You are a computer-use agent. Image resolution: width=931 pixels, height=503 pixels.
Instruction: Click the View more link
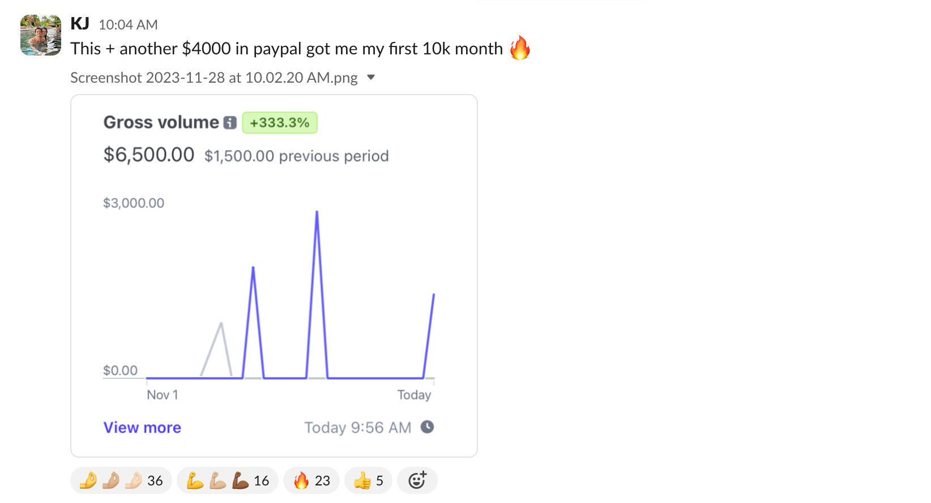coord(142,428)
